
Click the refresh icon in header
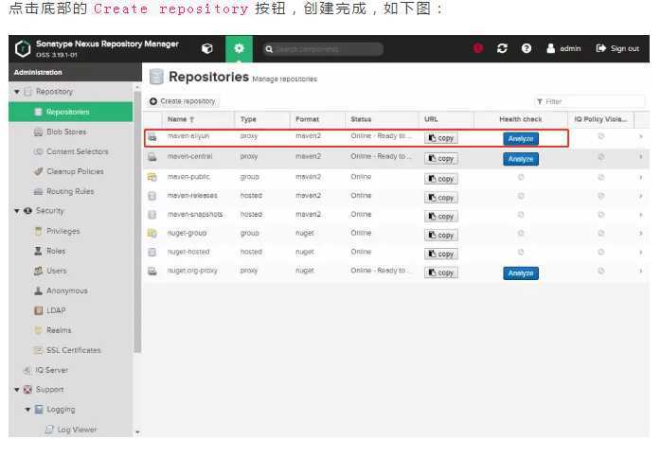tap(502, 48)
